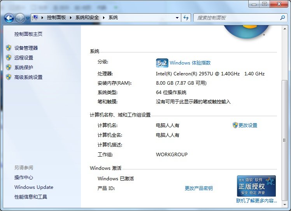291x211 pixels.
Task: Open 系统保护 link
Action: click(x=24, y=67)
